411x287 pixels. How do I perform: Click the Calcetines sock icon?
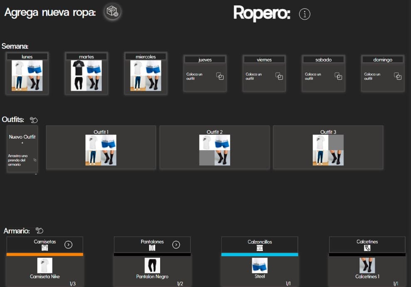coord(367,248)
